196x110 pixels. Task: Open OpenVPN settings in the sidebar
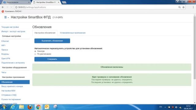6,58
